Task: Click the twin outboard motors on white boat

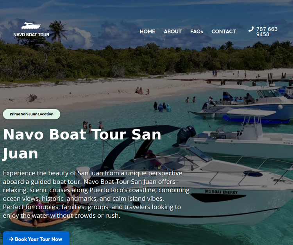Action: point(186,135)
